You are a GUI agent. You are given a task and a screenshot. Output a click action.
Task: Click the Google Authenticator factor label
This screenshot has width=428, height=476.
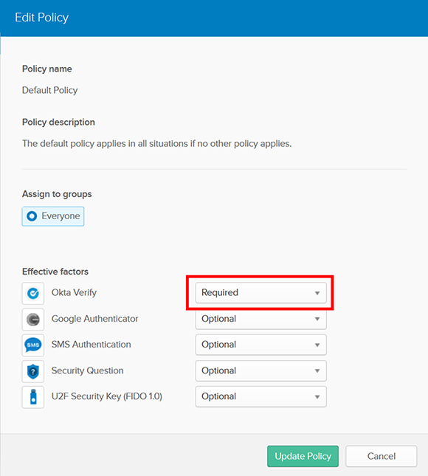point(94,319)
